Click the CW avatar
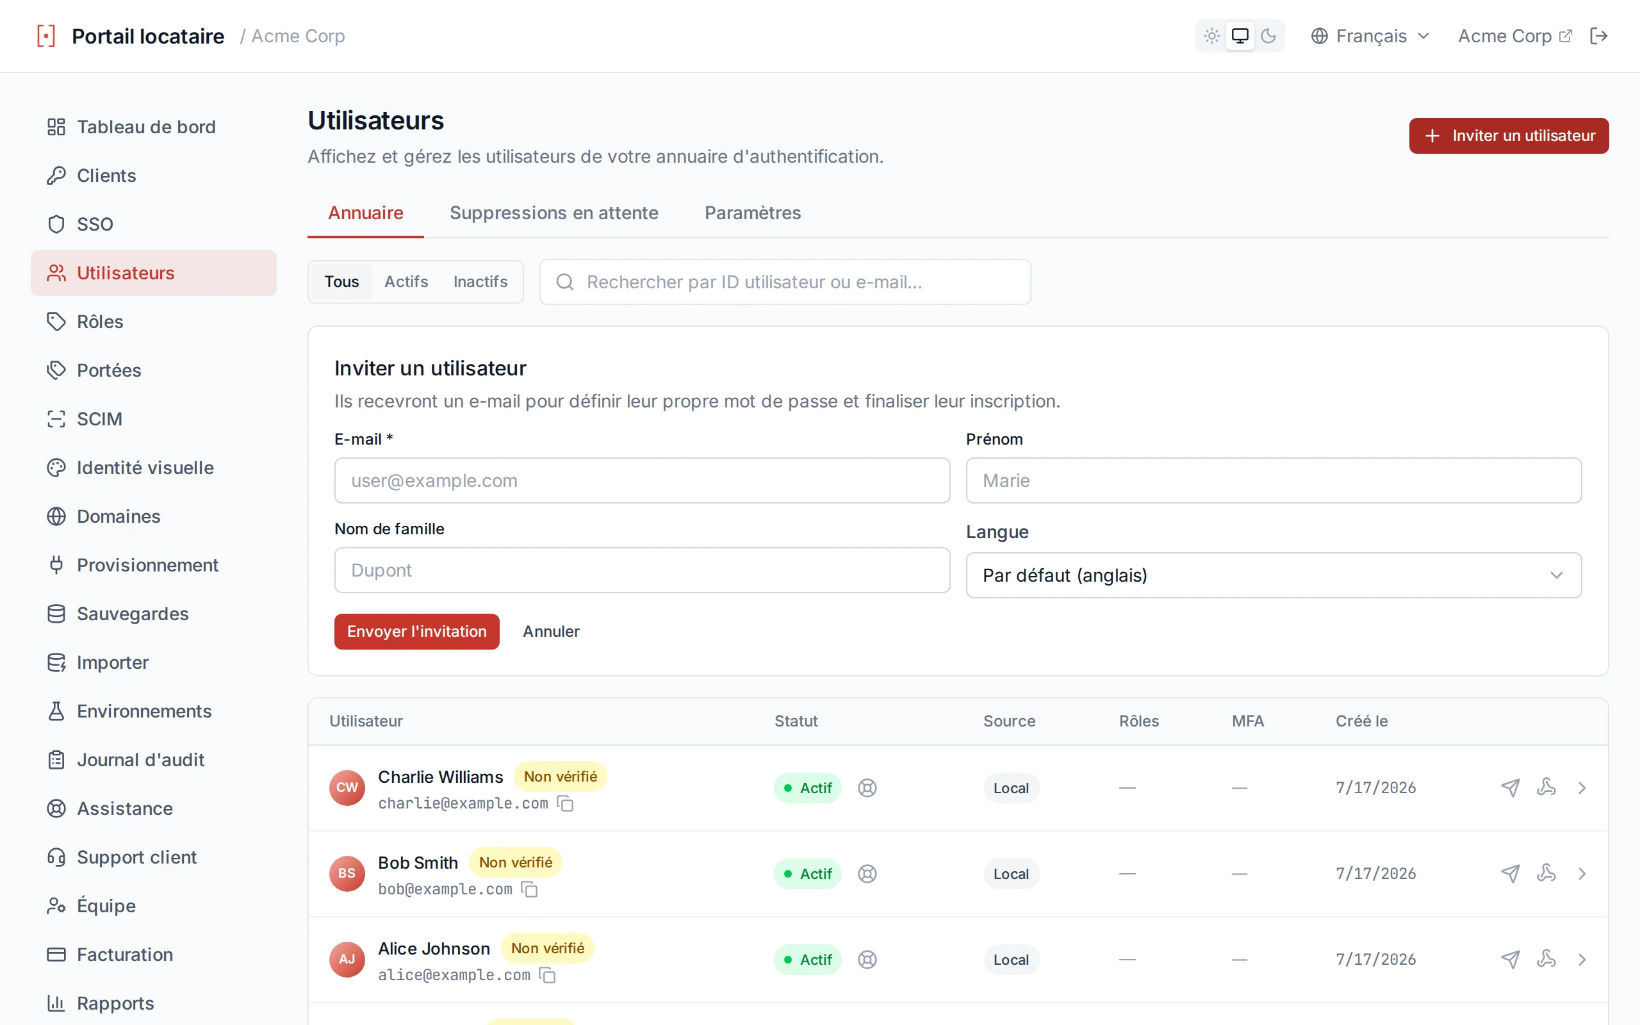The image size is (1640, 1025). (347, 788)
